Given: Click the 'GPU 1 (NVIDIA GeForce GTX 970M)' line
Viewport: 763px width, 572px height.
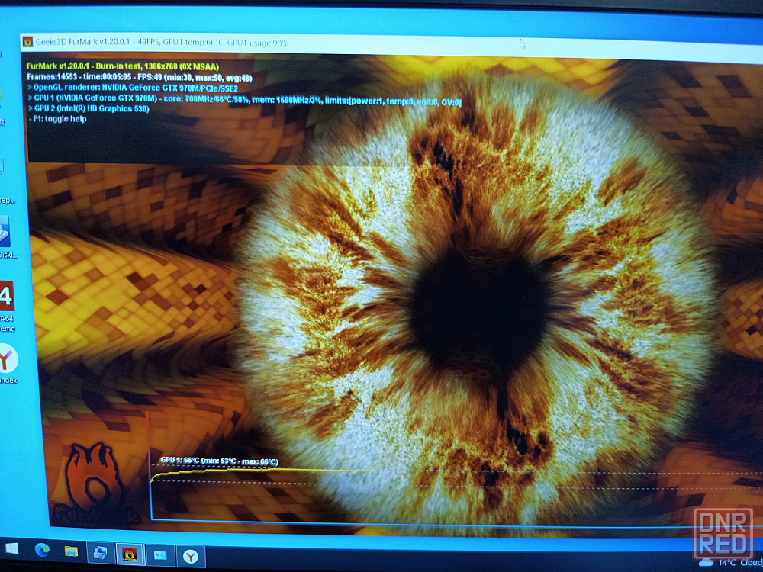Looking at the screenshot, I should coord(244,99).
